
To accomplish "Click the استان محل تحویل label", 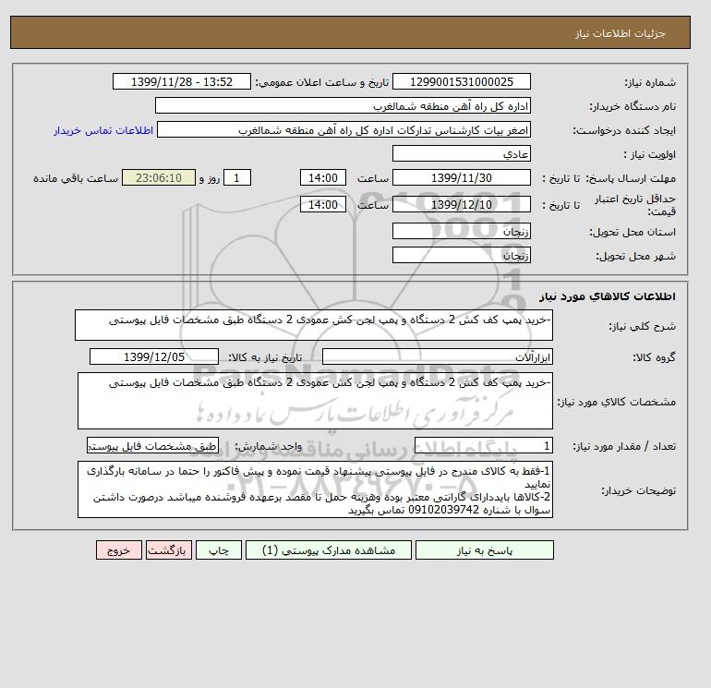I will [633, 232].
